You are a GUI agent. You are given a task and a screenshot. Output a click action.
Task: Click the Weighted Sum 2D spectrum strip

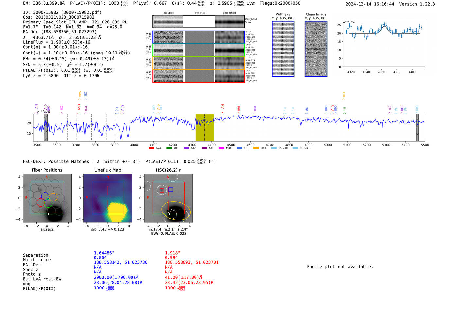click(199, 22)
